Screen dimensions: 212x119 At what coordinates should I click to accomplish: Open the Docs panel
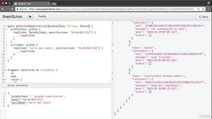pos(203,17)
